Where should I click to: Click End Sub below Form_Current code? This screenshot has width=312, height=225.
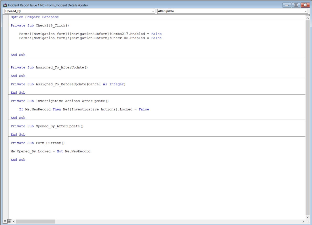(18, 160)
